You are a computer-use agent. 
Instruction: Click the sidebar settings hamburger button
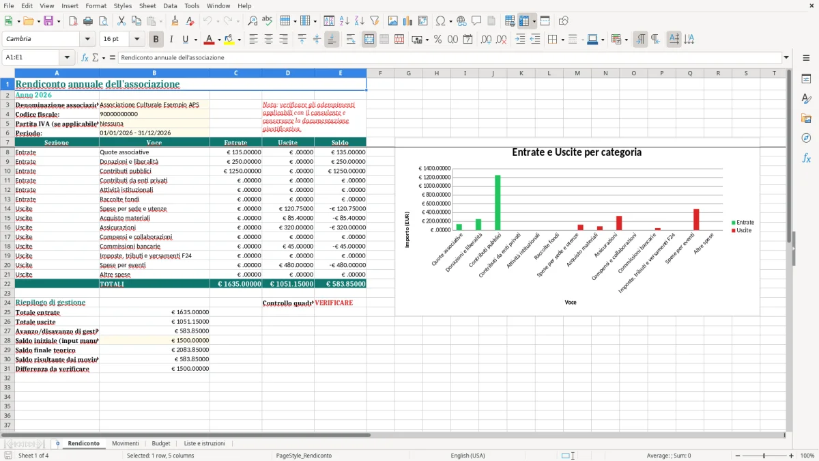click(x=806, y=58)
